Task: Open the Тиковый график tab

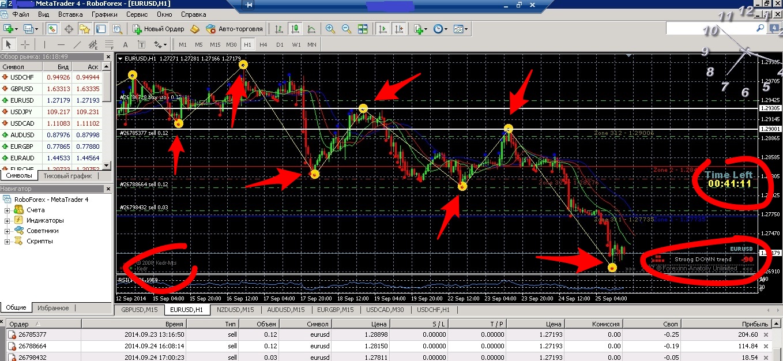Action: (x=68, y=176)
